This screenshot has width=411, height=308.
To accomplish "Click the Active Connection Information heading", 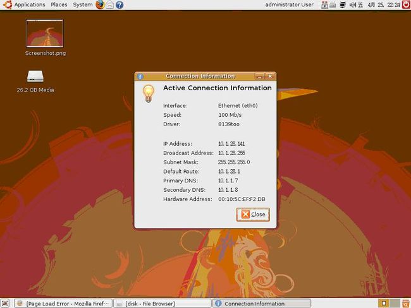I will (218, 88).
